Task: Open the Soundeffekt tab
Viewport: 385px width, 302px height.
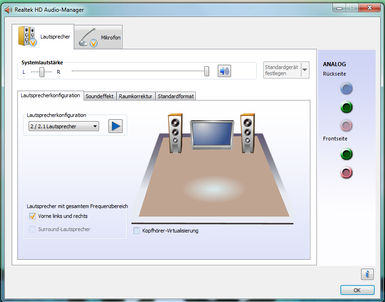Action: point(100,96)
